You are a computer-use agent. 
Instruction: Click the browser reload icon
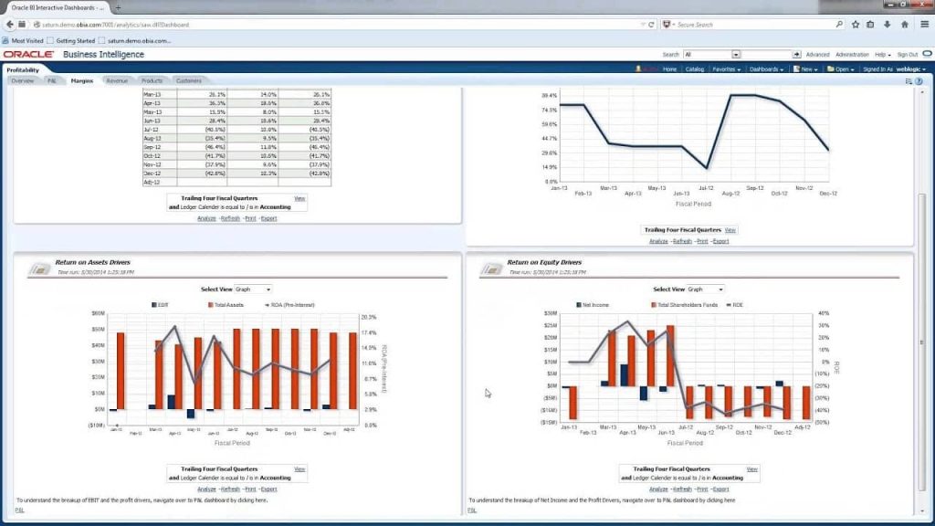coord(651,25)
